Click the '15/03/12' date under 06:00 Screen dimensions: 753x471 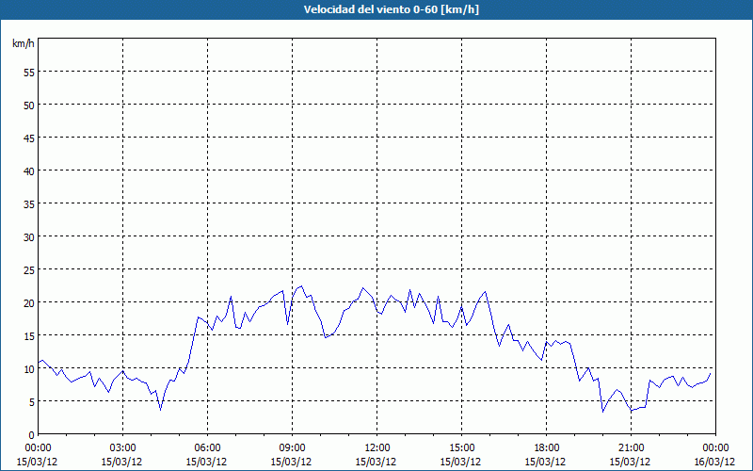(x=206, y=462)
